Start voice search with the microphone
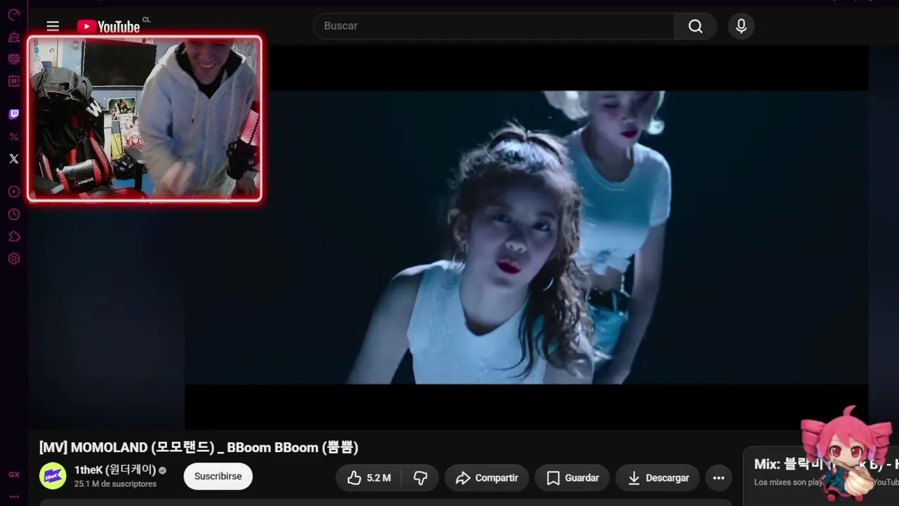The width and height of the screenshot is (899, 506). [x=741, y=26]
